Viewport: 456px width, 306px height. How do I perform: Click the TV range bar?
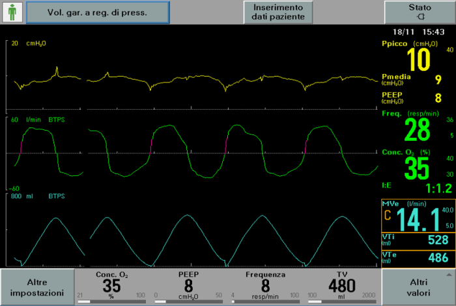[342, 301]
